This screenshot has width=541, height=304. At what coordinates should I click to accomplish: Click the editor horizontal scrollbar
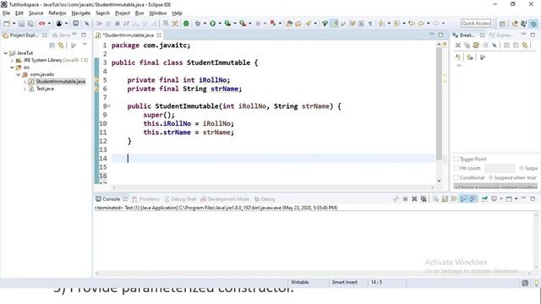click(272, 187)
